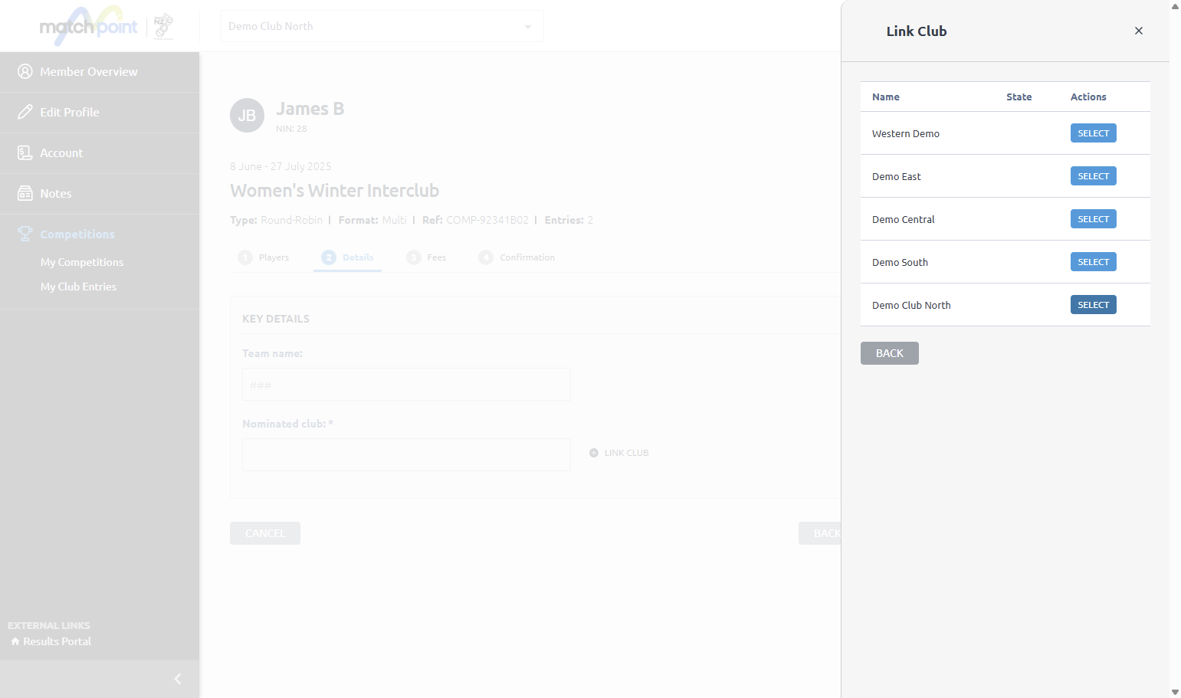Click the State column header

pos(1019,97)
